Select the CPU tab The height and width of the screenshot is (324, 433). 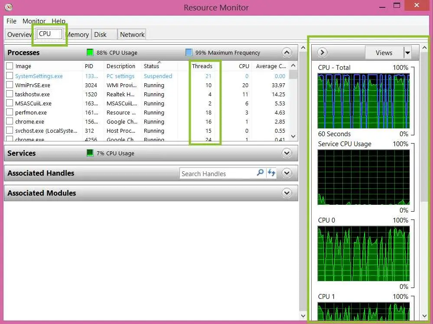49,34
